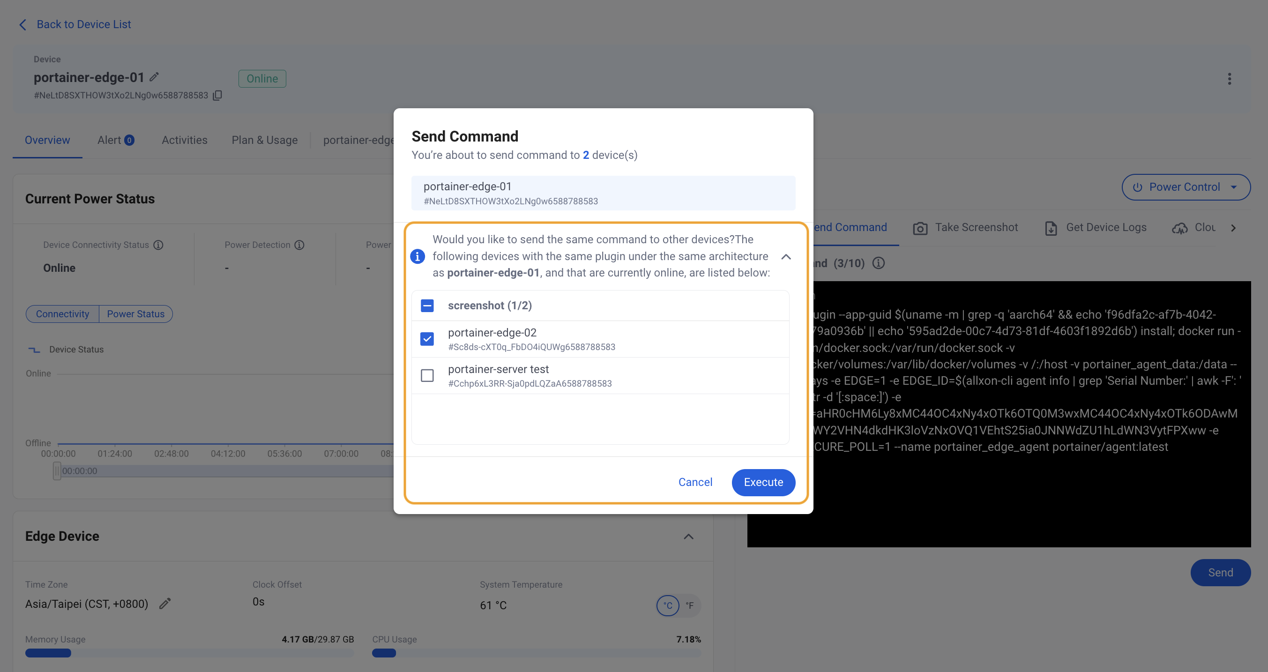
Task: Click the back arrow chevron icon
Action: point(22,25)
